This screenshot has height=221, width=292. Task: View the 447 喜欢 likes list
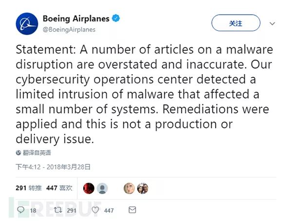pos(59,188)
